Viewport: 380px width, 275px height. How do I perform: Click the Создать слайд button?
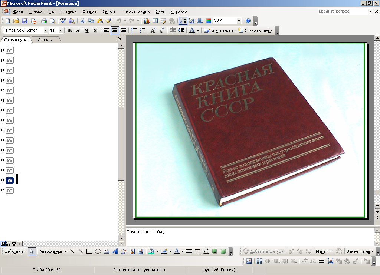coord(255,30)
